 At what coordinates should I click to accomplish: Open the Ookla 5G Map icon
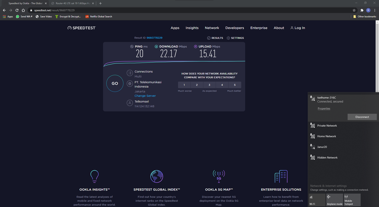click(219, 177)
